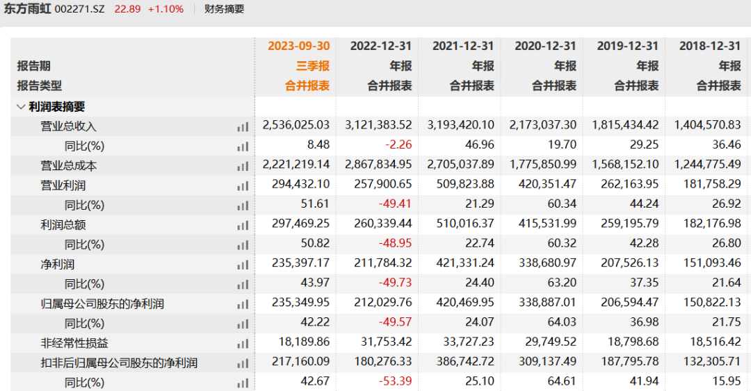
Task: Select the 净利润 row label
Action: pos(57,265)
